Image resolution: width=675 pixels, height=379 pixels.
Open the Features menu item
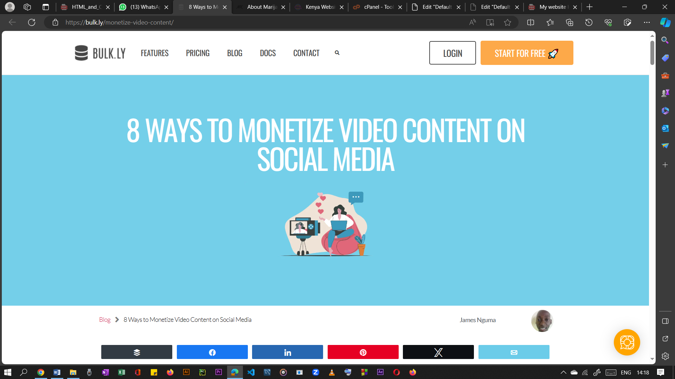[x=155, y=53]
